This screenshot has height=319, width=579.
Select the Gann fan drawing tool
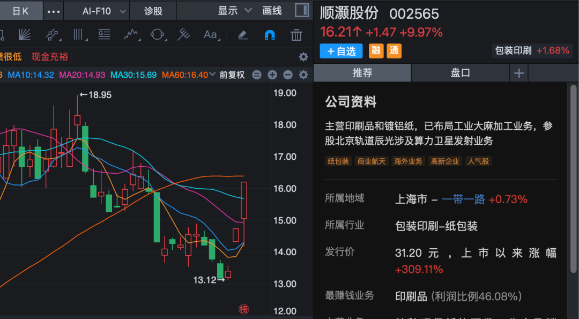pos(25,35)
